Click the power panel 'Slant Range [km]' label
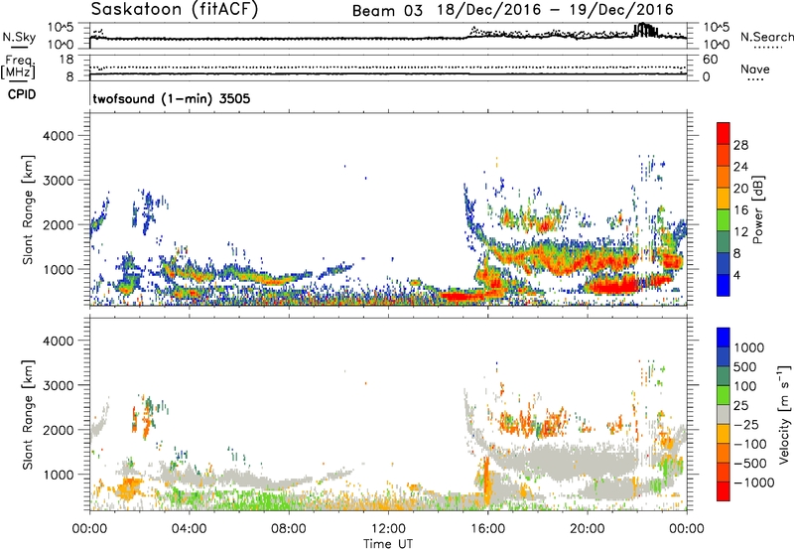Image resolution: width=794 pixels, height=550 pixels. coord(28,209)
